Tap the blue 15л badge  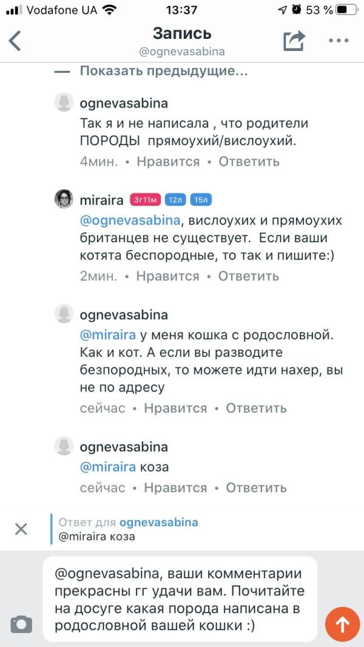(x=201, y=200)
